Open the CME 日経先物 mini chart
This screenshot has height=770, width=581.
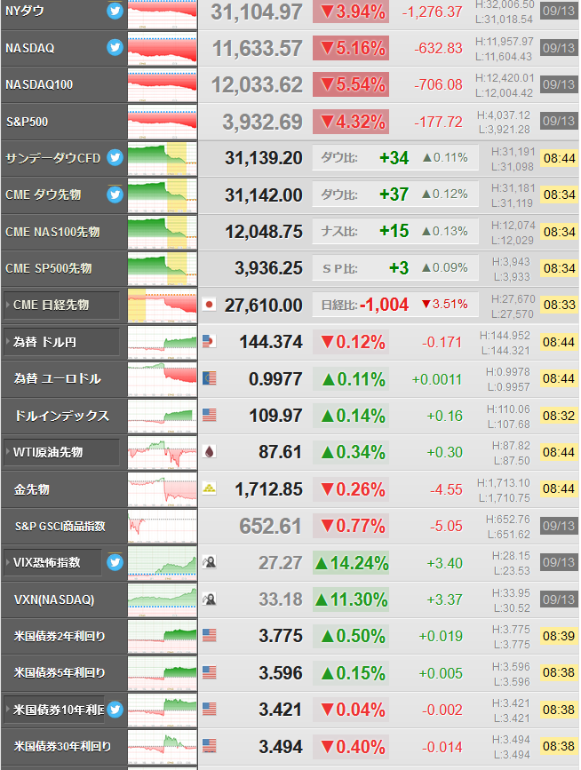pos(162,306)
